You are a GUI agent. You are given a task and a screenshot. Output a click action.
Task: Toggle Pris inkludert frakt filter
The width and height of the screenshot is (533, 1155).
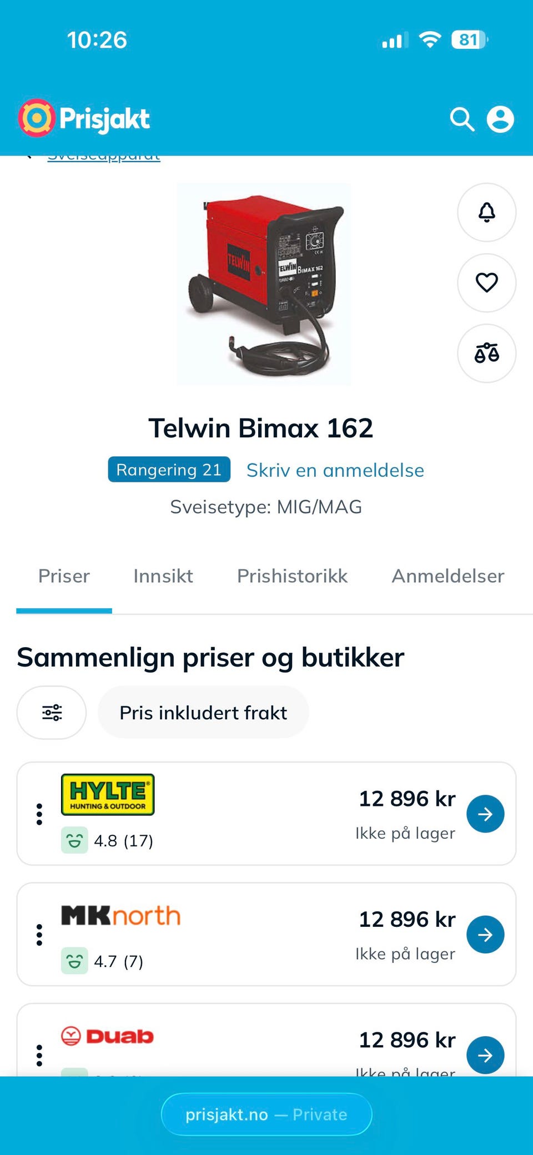point(203,712)
